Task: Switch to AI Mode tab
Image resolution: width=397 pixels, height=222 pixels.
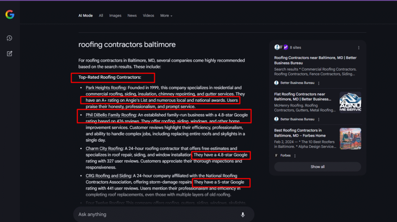Action: click(85, 16)
